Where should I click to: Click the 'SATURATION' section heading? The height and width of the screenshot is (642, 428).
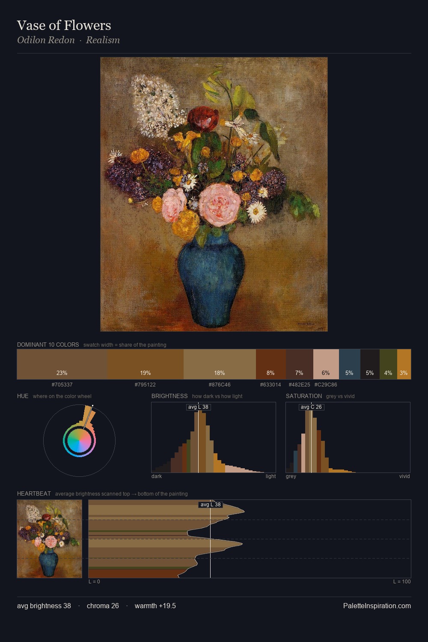click(304, 396)
